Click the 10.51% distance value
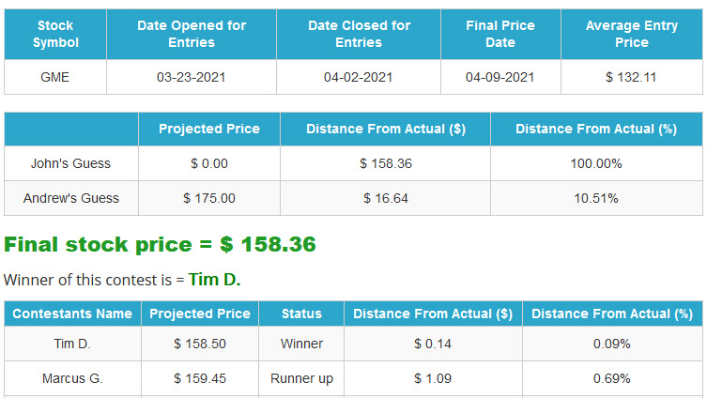This screenshot has height=398, width=707. point(596,198)
